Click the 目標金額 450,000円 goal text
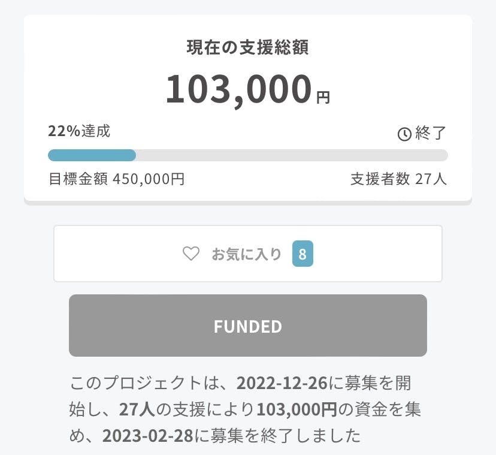Image resolution: width=496 pixels, height=455 pixels. [x=116, y=179]
